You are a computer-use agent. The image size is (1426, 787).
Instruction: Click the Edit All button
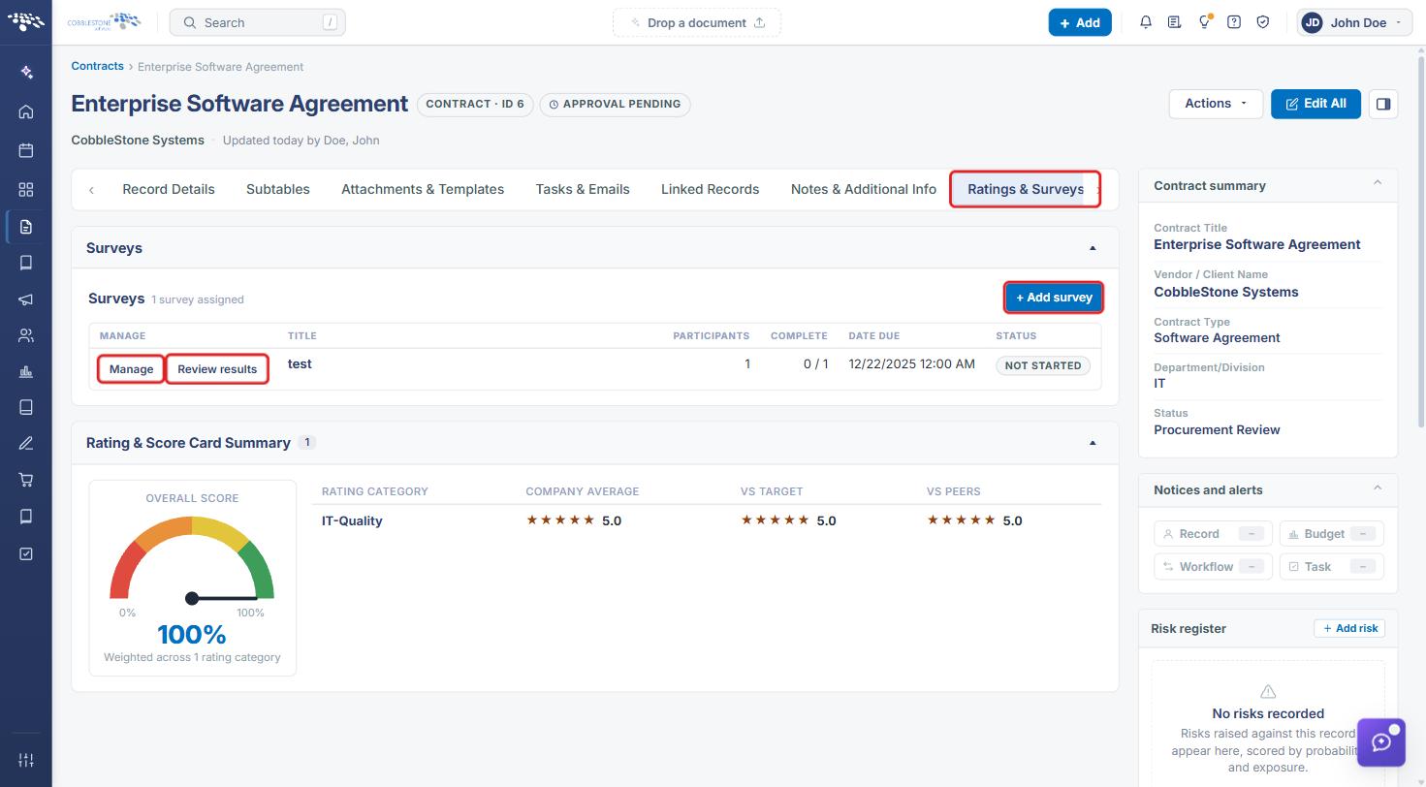1315,104
